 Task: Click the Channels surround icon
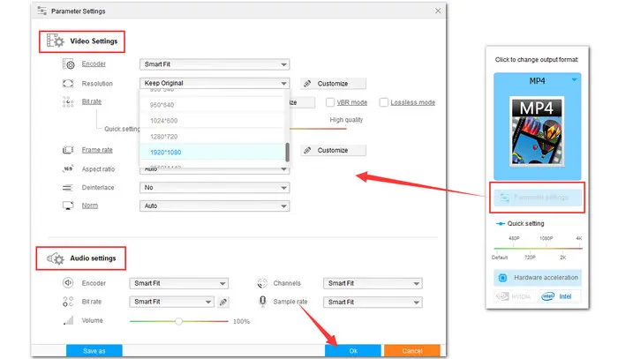pyautogui.click(x=262, y=283)
